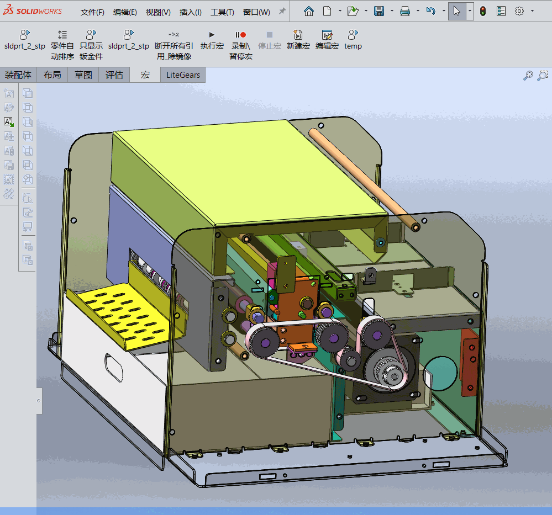The width and height of the screenshot is (552, 515).
Task: Switch to the 布局 tab
Action: pos(52,75)
